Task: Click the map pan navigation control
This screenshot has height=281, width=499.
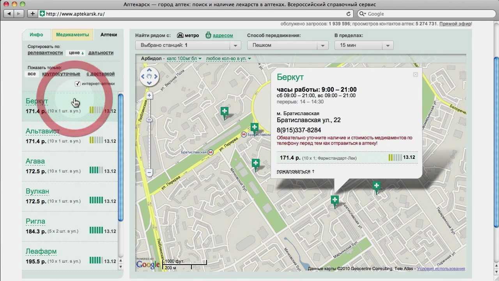Action: coord(149,76)
